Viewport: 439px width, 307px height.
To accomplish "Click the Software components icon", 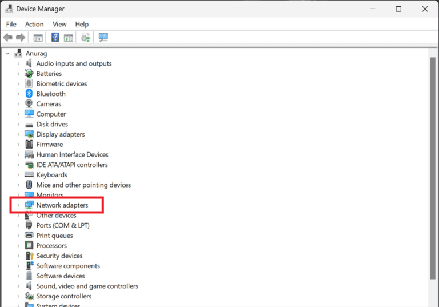I will pyautogui.click(x=29, y=265).
